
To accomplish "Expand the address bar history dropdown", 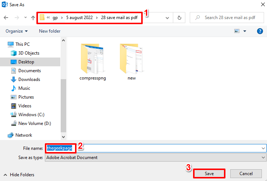I will [x=167, y=18].
